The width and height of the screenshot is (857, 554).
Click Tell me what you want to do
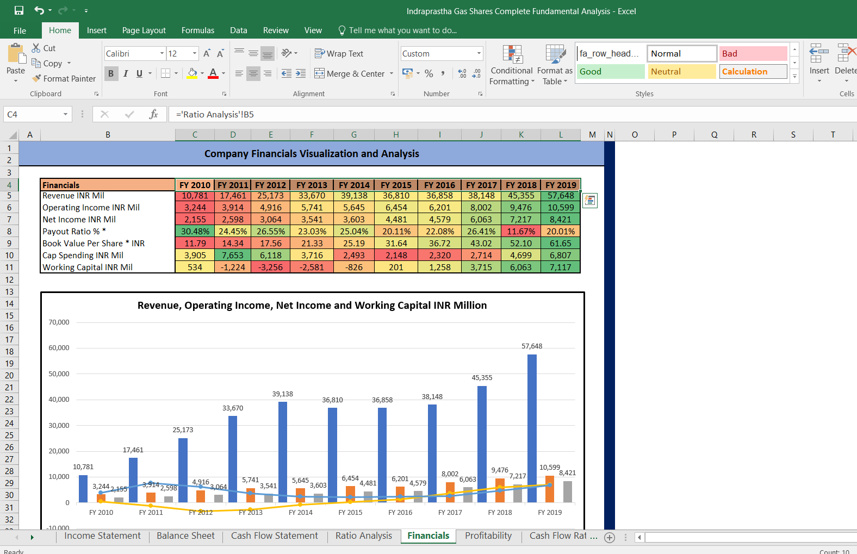click(397, 30)
